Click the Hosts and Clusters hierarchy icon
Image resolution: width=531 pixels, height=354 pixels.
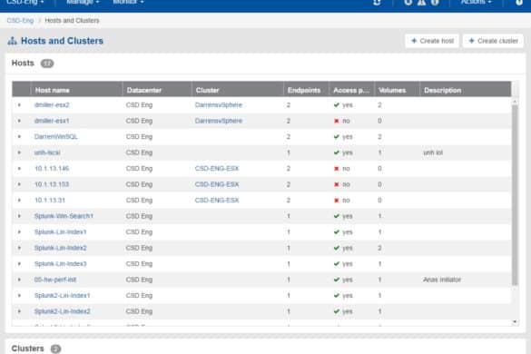point(13,41)
